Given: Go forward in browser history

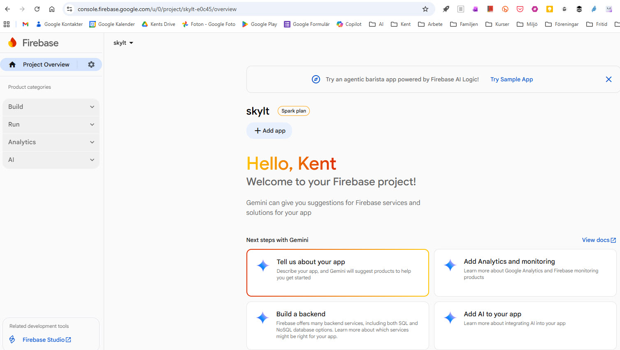Looking at the screenshot, I should point(22,9).
